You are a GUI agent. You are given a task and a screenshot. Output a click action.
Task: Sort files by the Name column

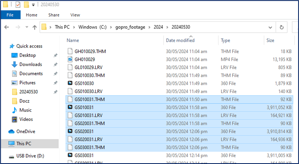pyautogui.click(x=73, y=40)
